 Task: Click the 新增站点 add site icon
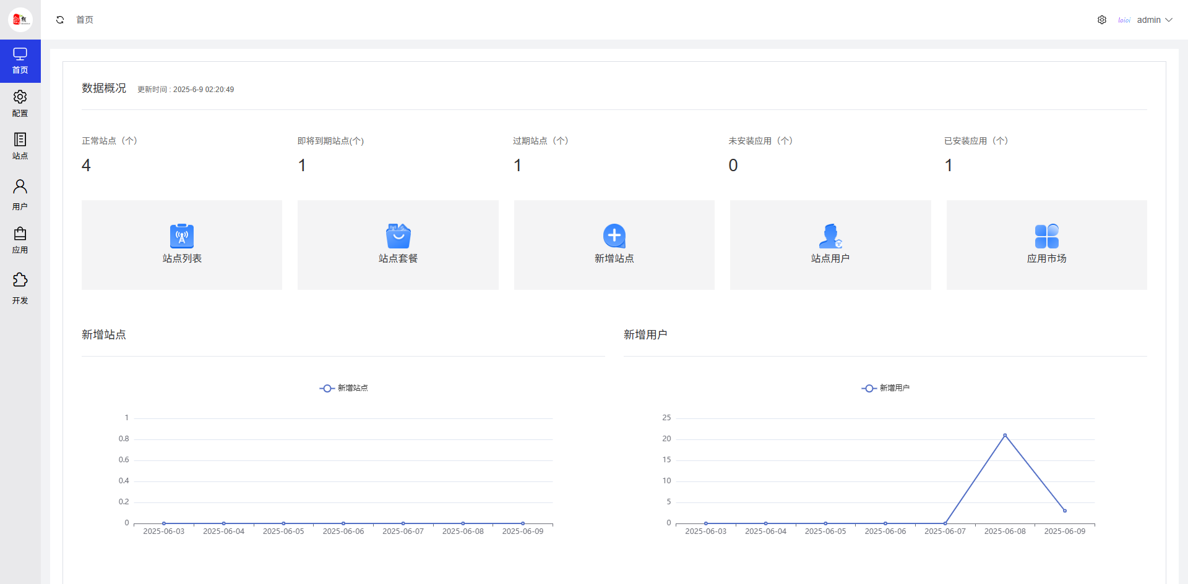pyautogui.click(x=614, y=235)
